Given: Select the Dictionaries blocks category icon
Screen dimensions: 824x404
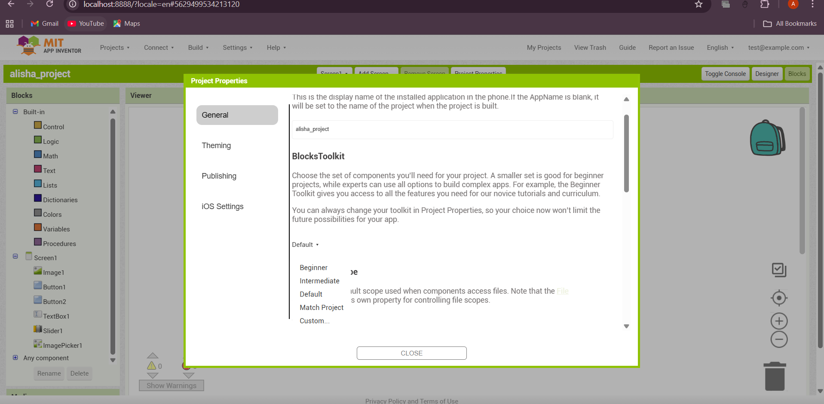Looking at the screenshot, I should tap(38, 198).
